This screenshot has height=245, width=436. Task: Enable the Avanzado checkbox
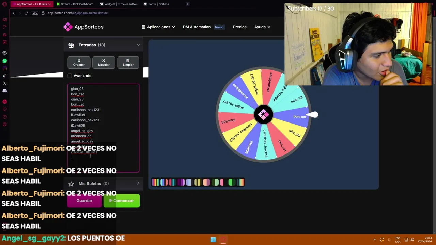70,76
